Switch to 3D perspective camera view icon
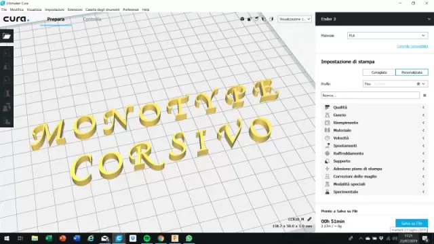Screen dimensions: 434x244 click(242, 19)
